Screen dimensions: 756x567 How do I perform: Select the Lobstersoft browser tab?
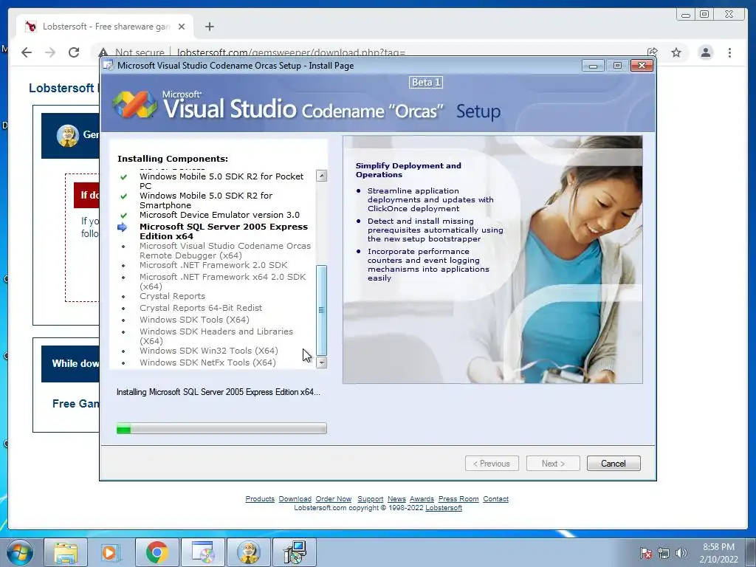(105, 27)
